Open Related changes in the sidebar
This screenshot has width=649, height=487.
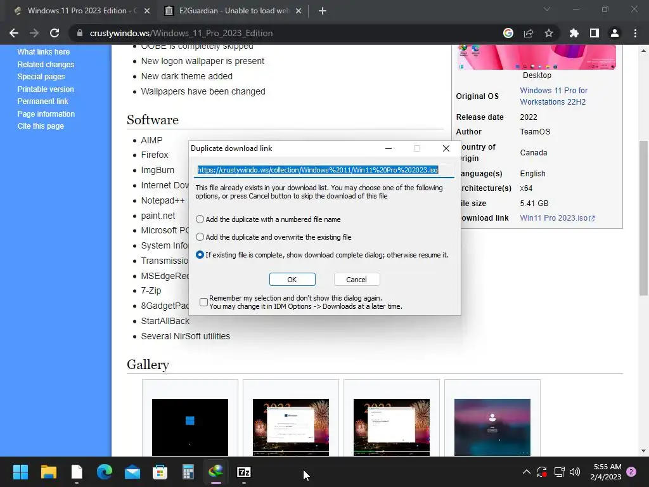[x=46, y=65]
